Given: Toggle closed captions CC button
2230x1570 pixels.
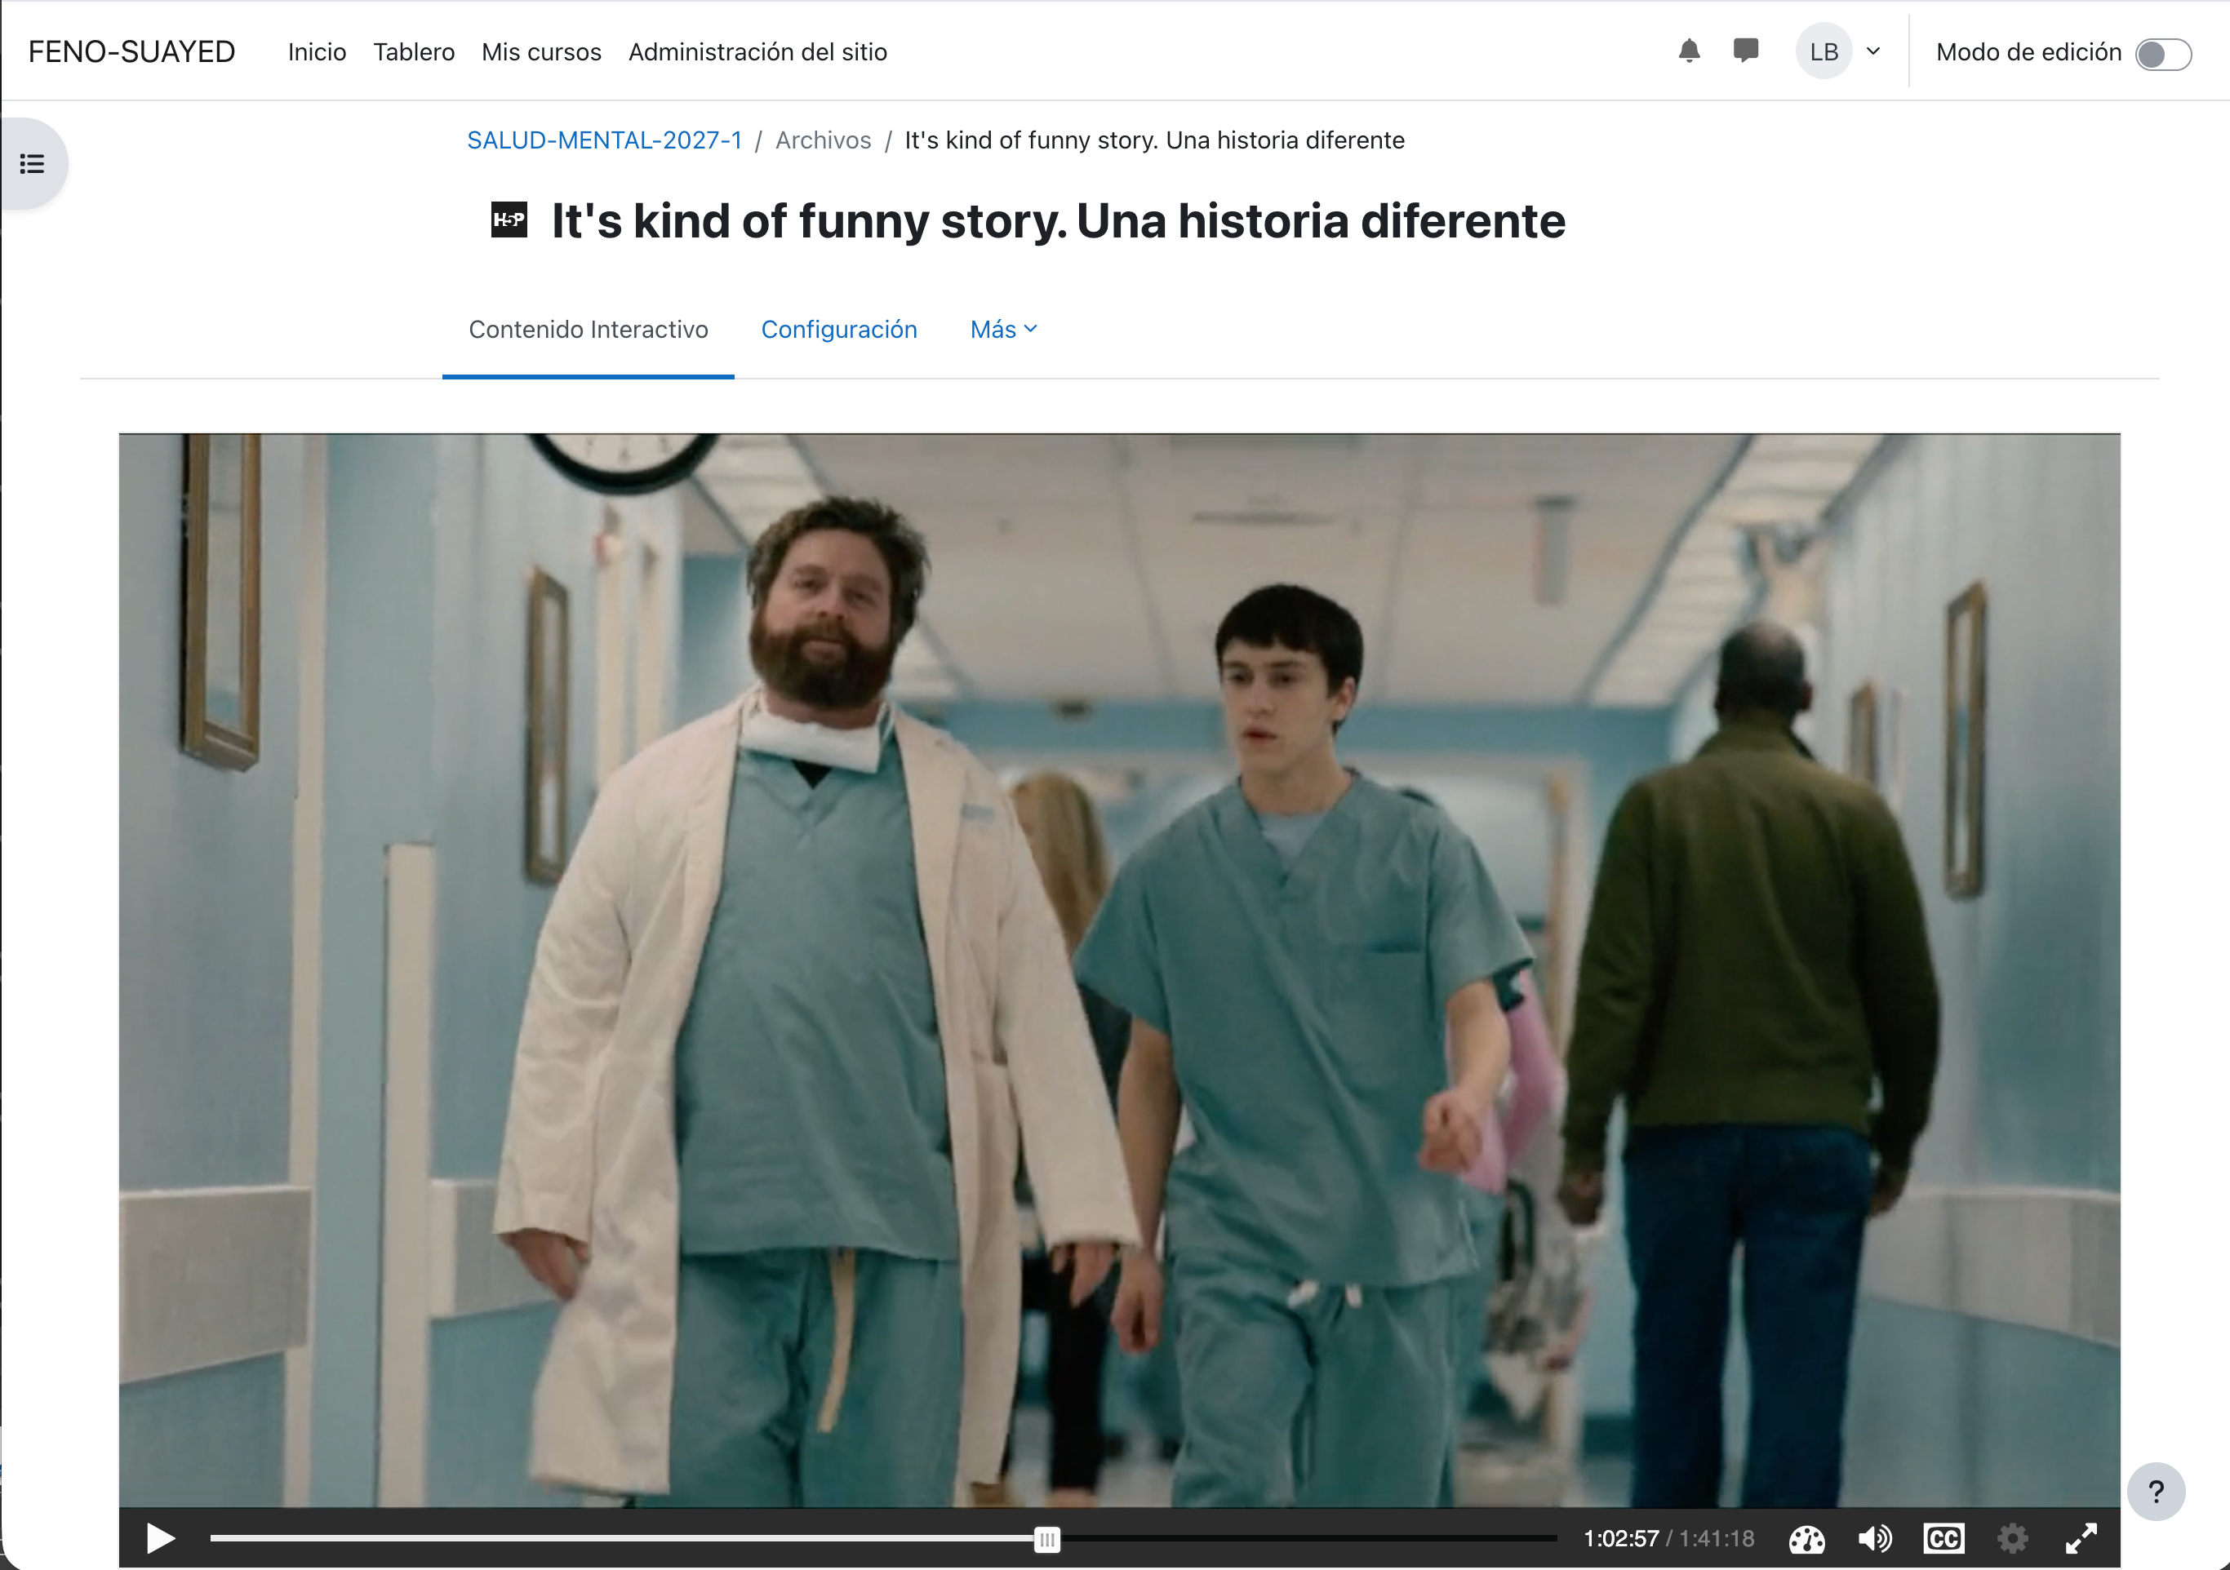Looking at the screenshot, I should point(1943,1539).
